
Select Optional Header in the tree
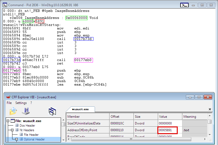[34, 139]
